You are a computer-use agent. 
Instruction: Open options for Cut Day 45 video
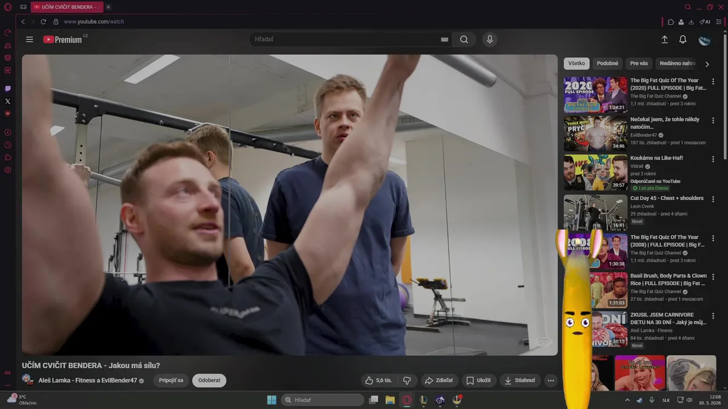713,199
